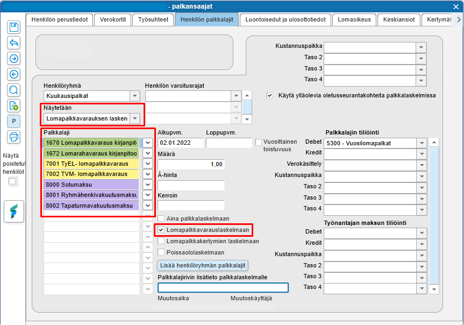Viewport: 464px width, 325px height.
Task: Open Henkilön varoitusrajat dropdown
Action: pyautogui.click(x=236, y=96)
